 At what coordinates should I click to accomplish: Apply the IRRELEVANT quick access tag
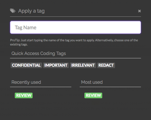pyautogui.click(x=83, y=65)
